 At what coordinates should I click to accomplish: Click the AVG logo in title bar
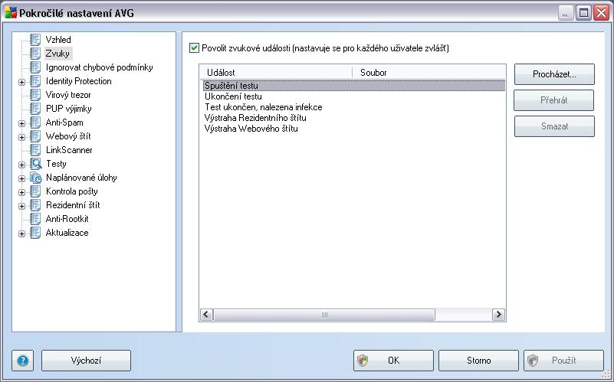coord(11,13)
